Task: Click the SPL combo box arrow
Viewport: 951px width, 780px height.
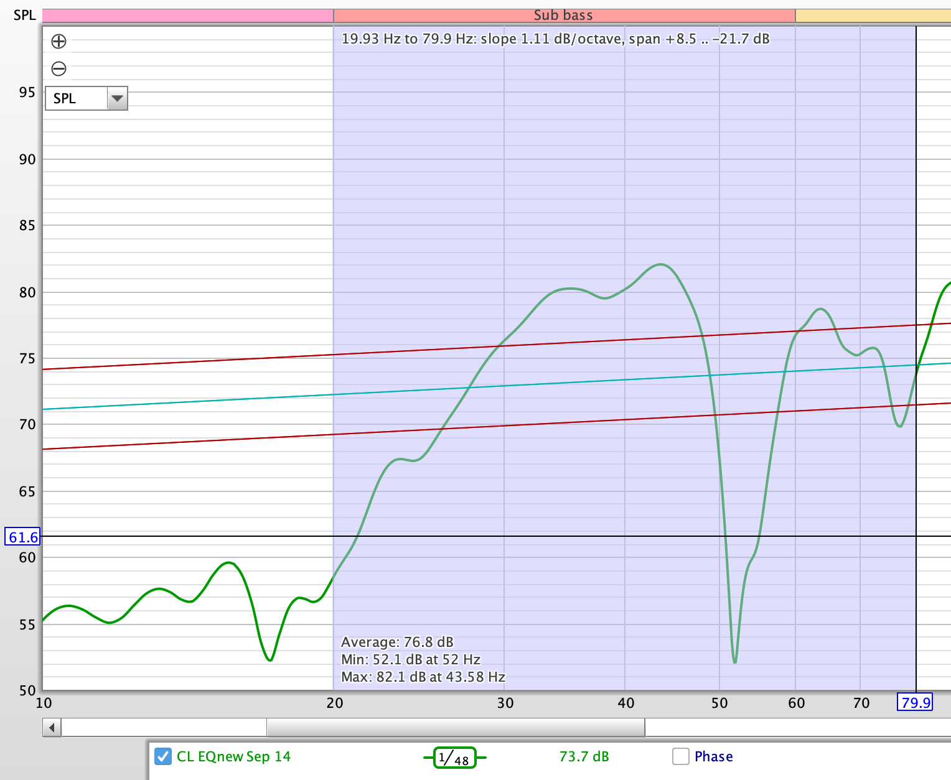Action: pos(118,98)
